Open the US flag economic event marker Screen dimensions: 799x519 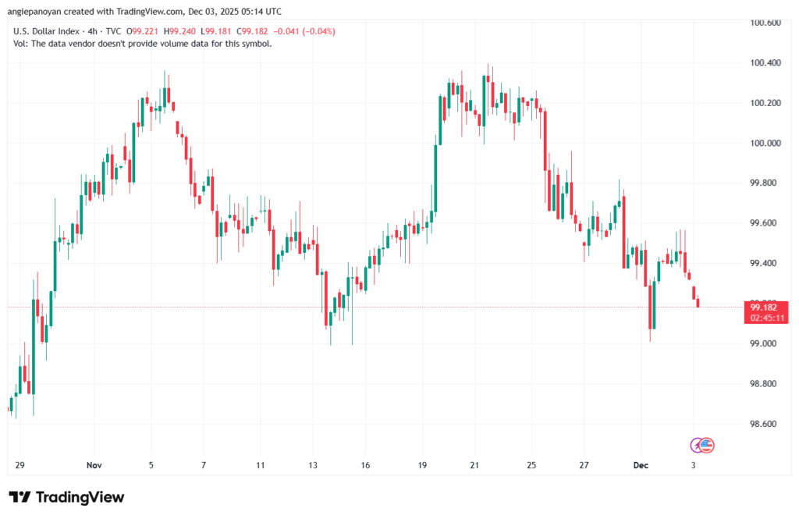(x=705, y=445)
